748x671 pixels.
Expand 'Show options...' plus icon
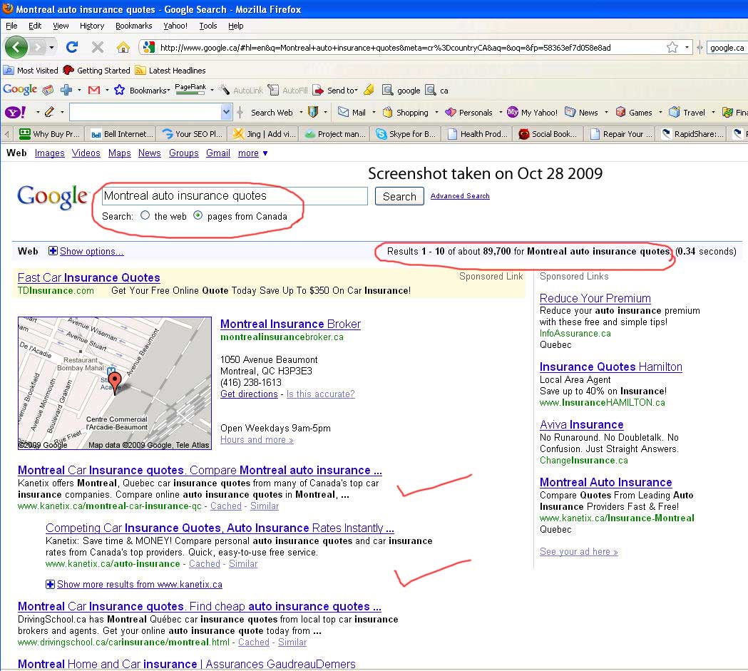click(x=53, y=251)
